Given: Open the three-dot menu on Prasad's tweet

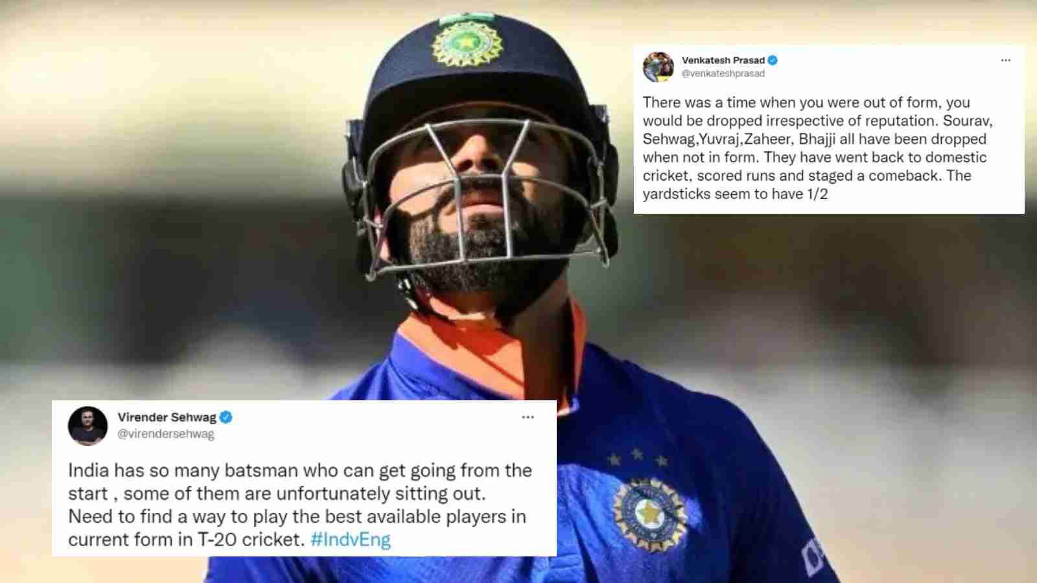Looking at the screenshot, I should (x=1006, y=60).
